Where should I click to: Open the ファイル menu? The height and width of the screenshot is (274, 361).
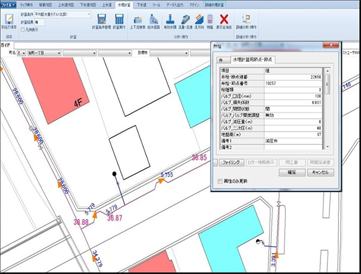[7, 4]
